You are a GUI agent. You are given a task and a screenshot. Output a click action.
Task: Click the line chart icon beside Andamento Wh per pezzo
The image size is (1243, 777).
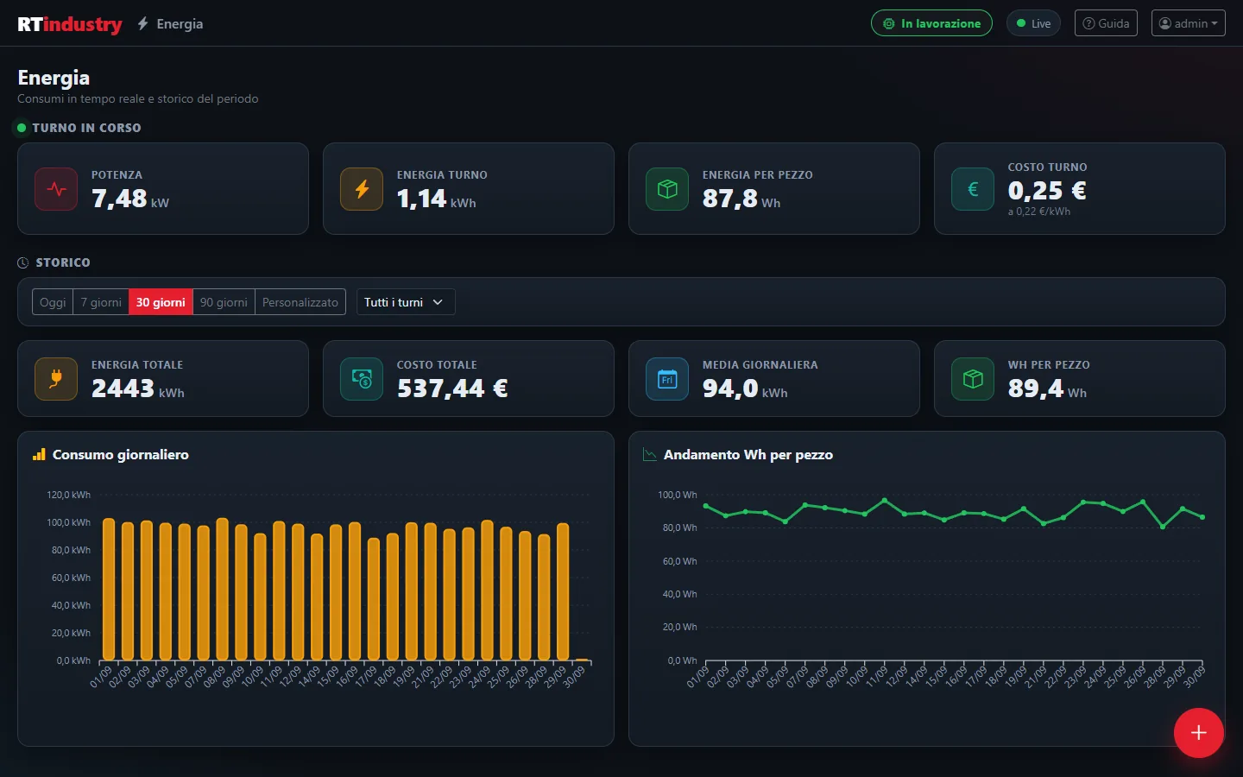click(650, 454)
